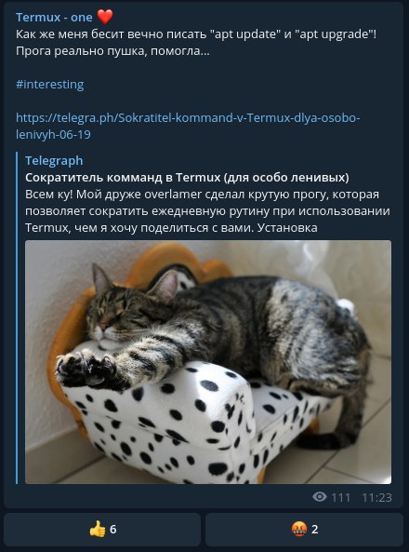
Task: Click the thumbs up emoji icon
Action: click(97, 529)
